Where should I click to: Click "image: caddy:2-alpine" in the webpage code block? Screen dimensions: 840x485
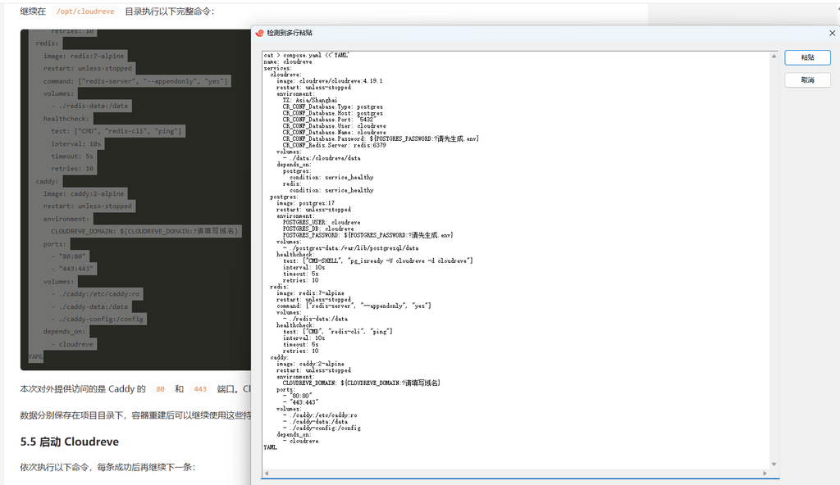coord(84,194)
